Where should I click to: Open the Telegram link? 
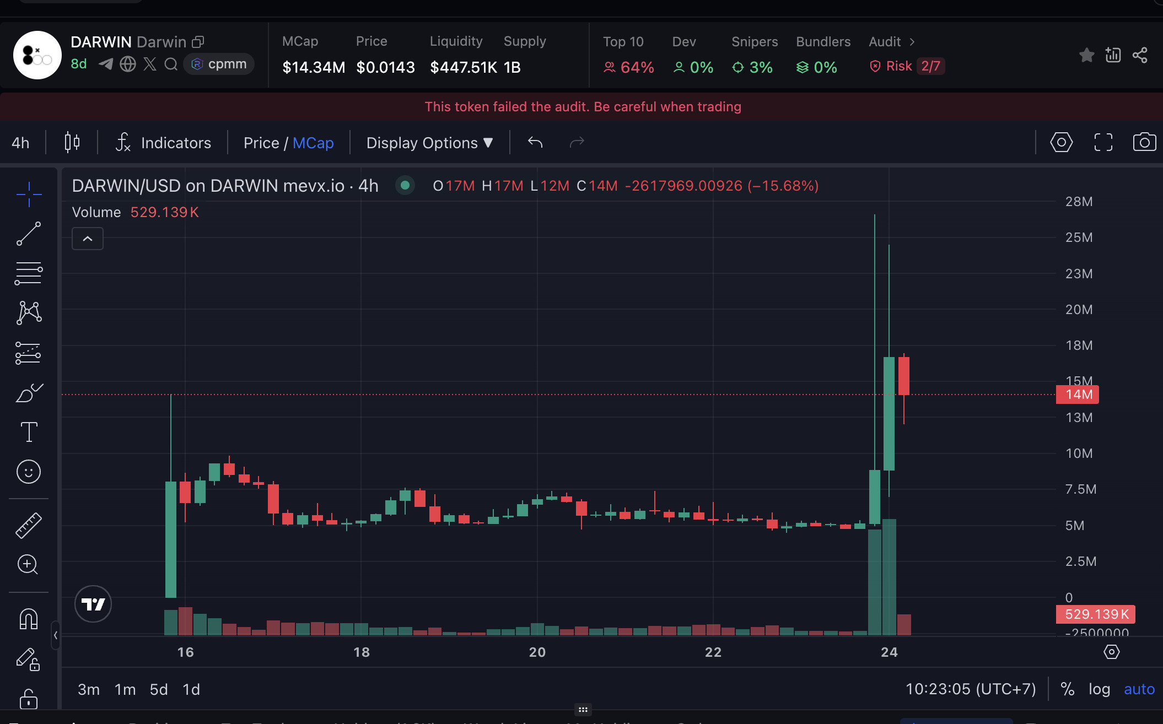pyautogui.click(x=106, y=64)
